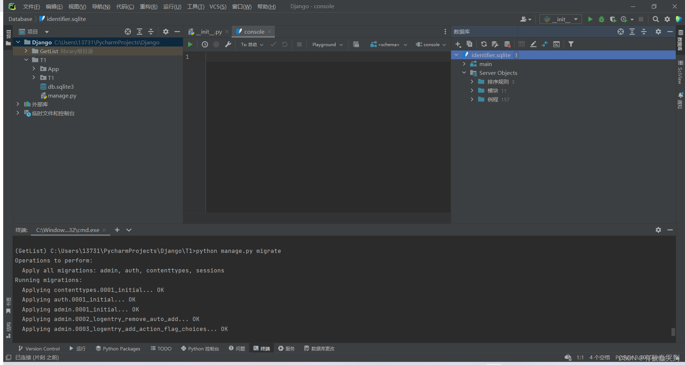The width and height of the screenshot is (685, 365).
Task: Open VCS menu
Action: 218,6
